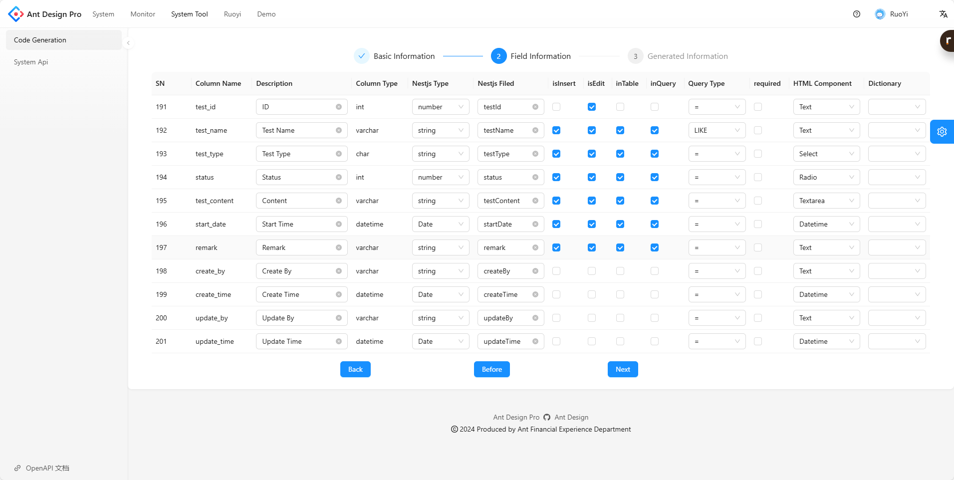Viewport: 954px width, 480px height.
Task: Open the OpenAPI docs link
Action: (47, 468)
